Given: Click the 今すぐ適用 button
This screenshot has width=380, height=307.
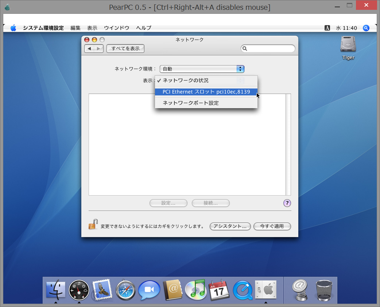Looking at the screenshot, I should tap(272, 226).
